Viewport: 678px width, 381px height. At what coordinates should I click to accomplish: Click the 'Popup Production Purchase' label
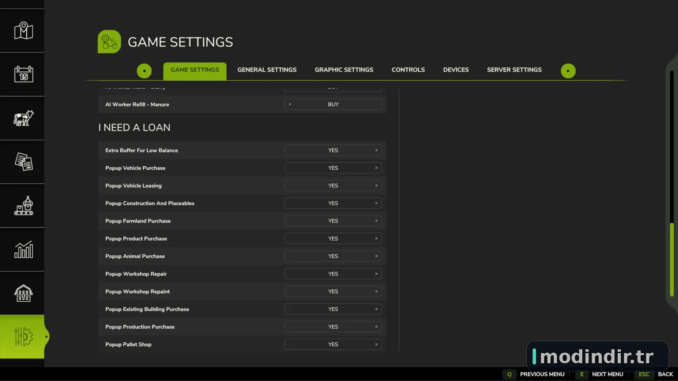pyautogui.click(x=140, y=327)
